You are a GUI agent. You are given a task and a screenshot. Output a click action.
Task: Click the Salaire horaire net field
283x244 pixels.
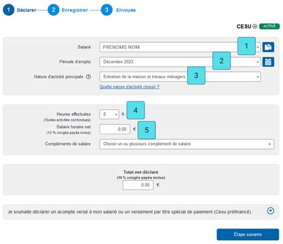115,129
